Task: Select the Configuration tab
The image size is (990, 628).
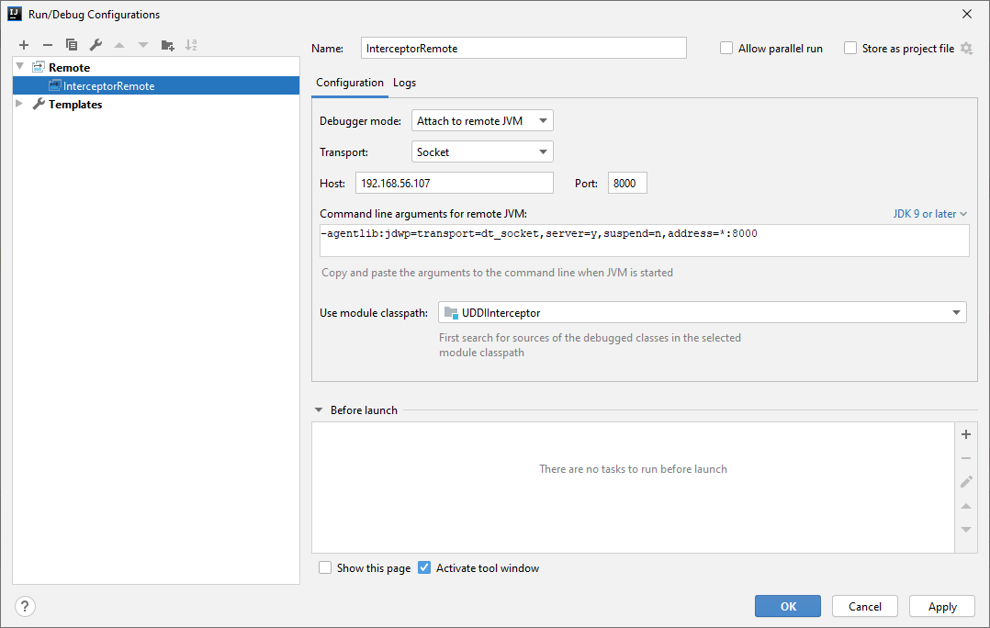Action: click(x=350, y=83)
